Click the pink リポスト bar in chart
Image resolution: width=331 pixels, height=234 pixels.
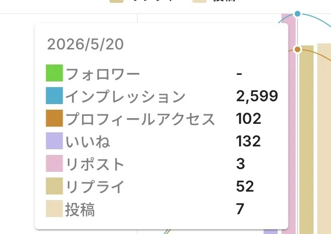coord(292,127)
